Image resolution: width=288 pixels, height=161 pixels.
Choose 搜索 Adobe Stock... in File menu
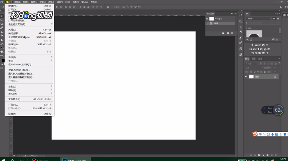click(x=30, y=70)
